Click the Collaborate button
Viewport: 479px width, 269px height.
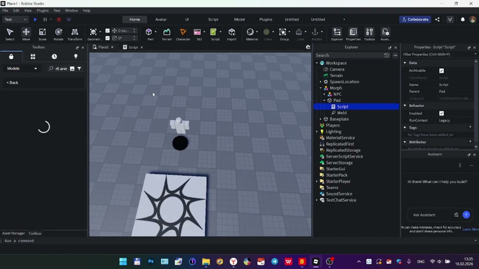[x=415, y=19]
